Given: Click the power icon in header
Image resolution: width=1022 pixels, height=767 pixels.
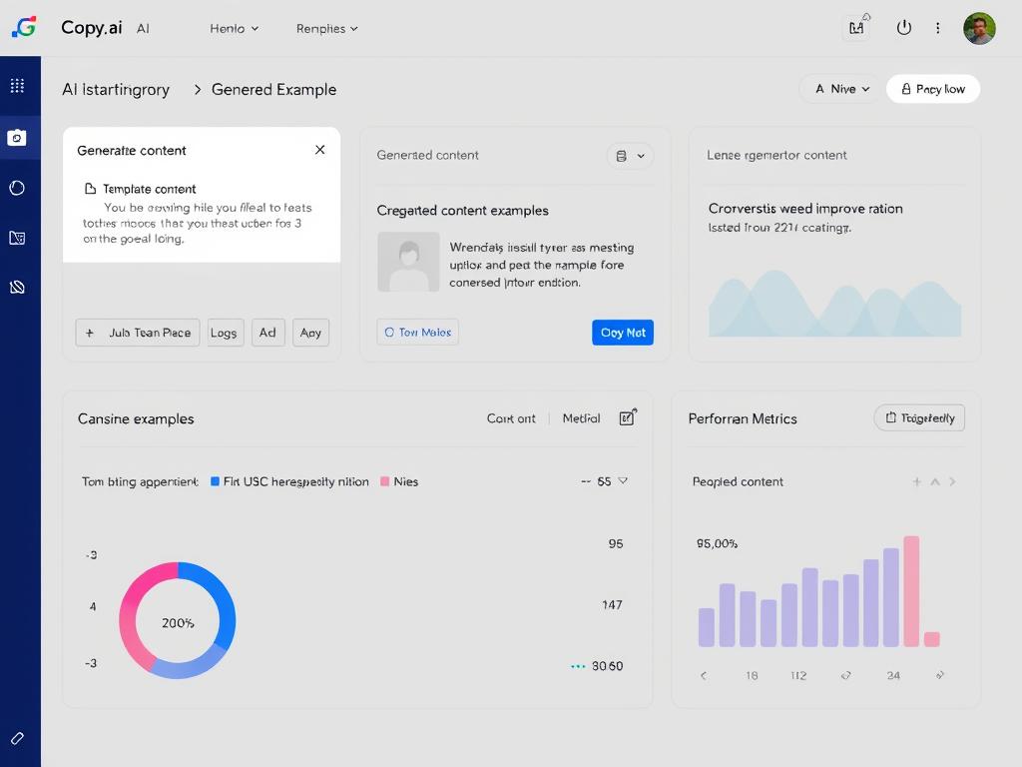Looking at the screenshot, I should (x=904, y=27).
